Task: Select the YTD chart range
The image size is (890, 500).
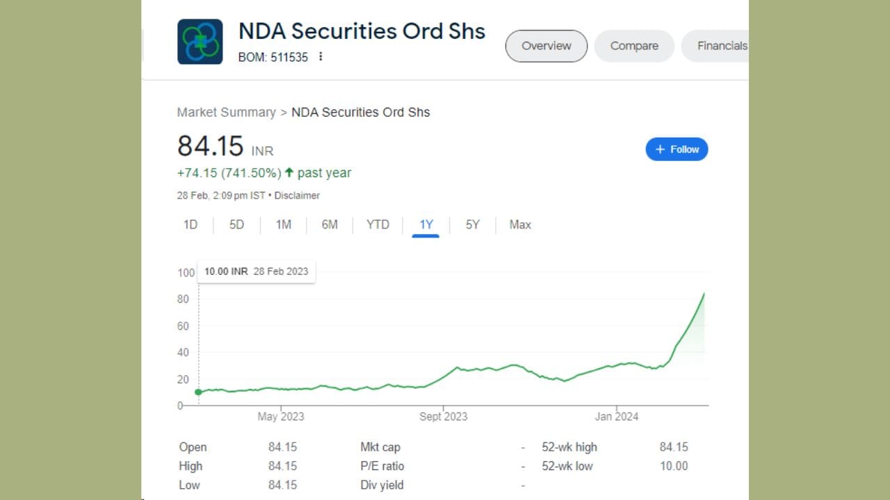Action: pyautogui.click(x=378, y=224)
